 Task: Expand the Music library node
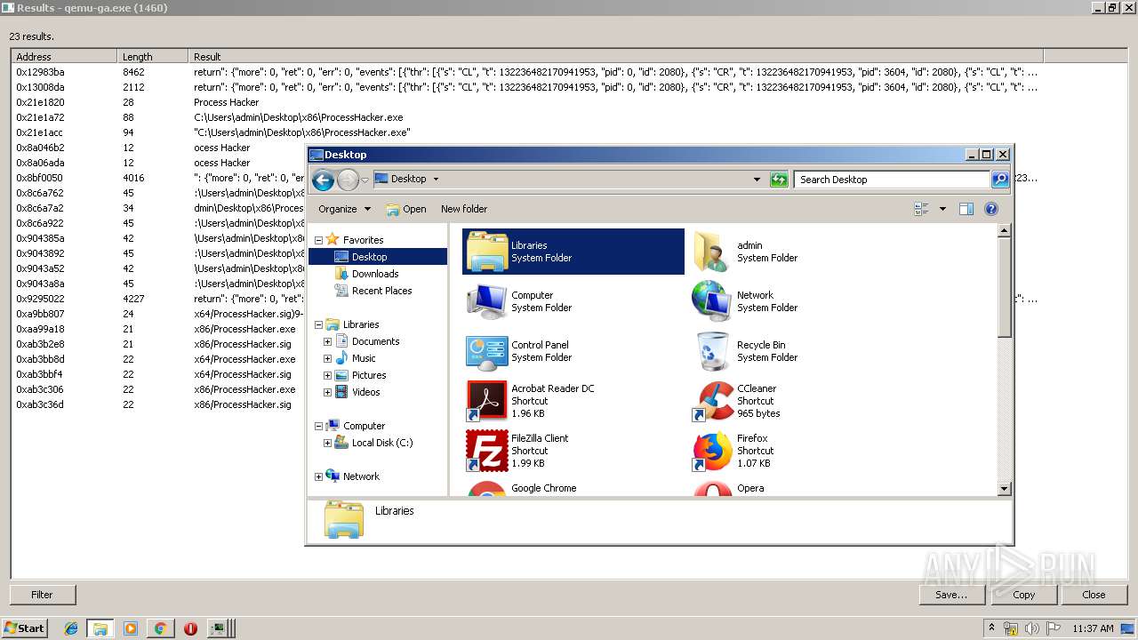[x=327, y=358]
